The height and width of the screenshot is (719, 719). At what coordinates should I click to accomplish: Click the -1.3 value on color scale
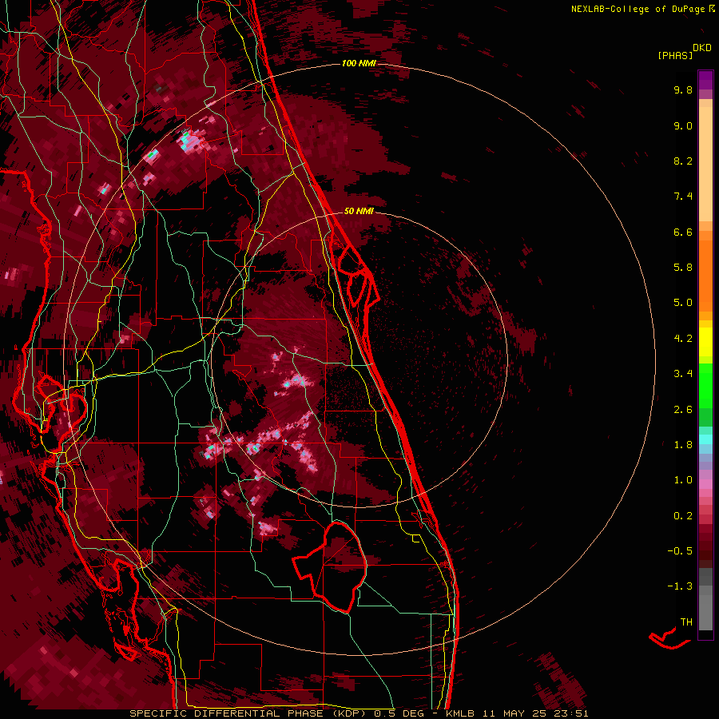[680, 586]
